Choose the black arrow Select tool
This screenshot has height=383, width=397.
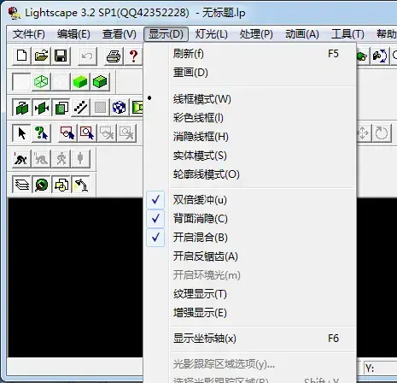click(22, 133)
